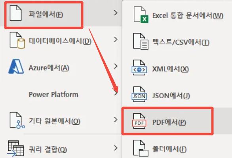Open the Power Platform menu entry

(x=61, y=93)
